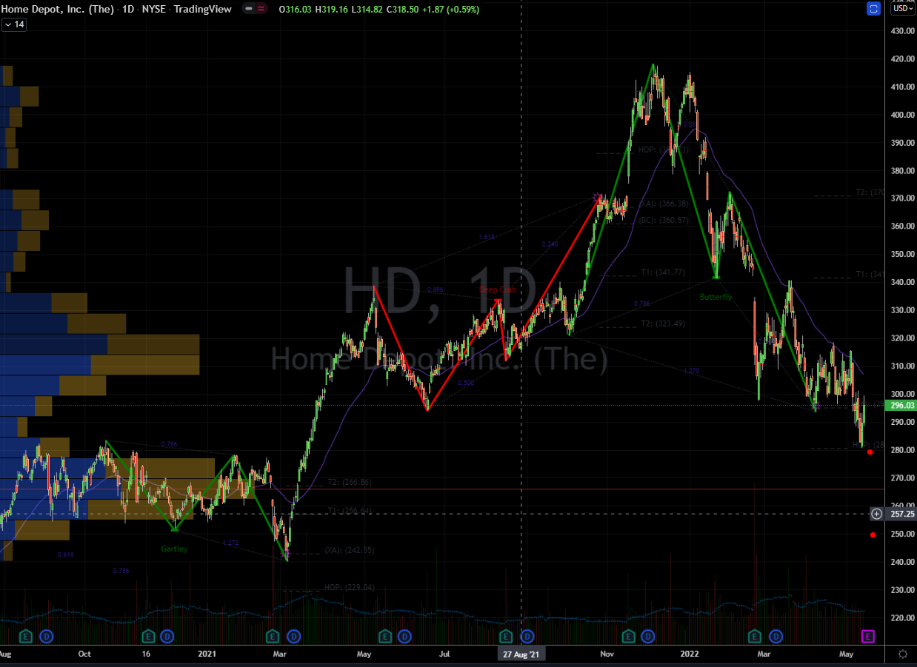The height and width of the screenshot is (667, 917).
Task: Click the 'Oct' time axis label
Action: tap(84, 654)
